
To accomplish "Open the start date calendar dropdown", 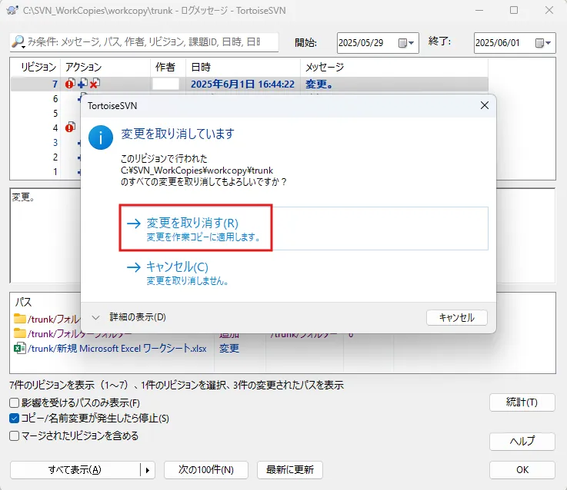I will [x=406, y=43].
